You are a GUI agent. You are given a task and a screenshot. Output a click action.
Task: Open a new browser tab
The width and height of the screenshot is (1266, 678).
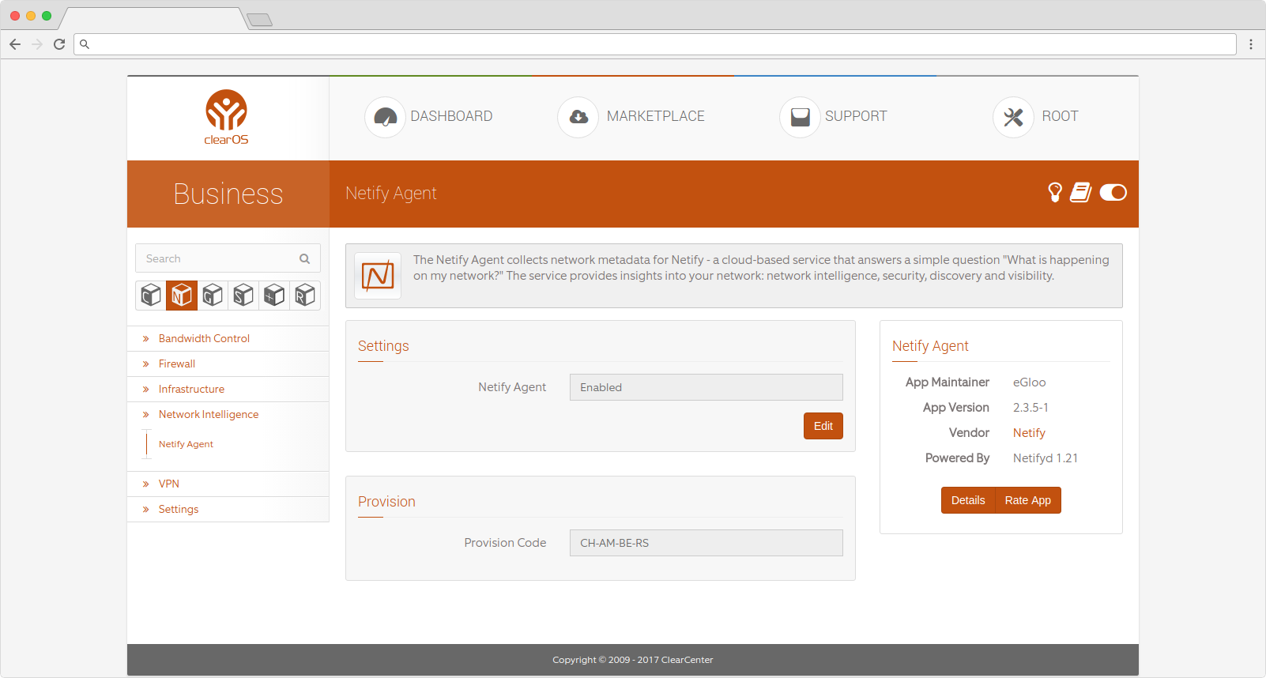tap(259, 20)
